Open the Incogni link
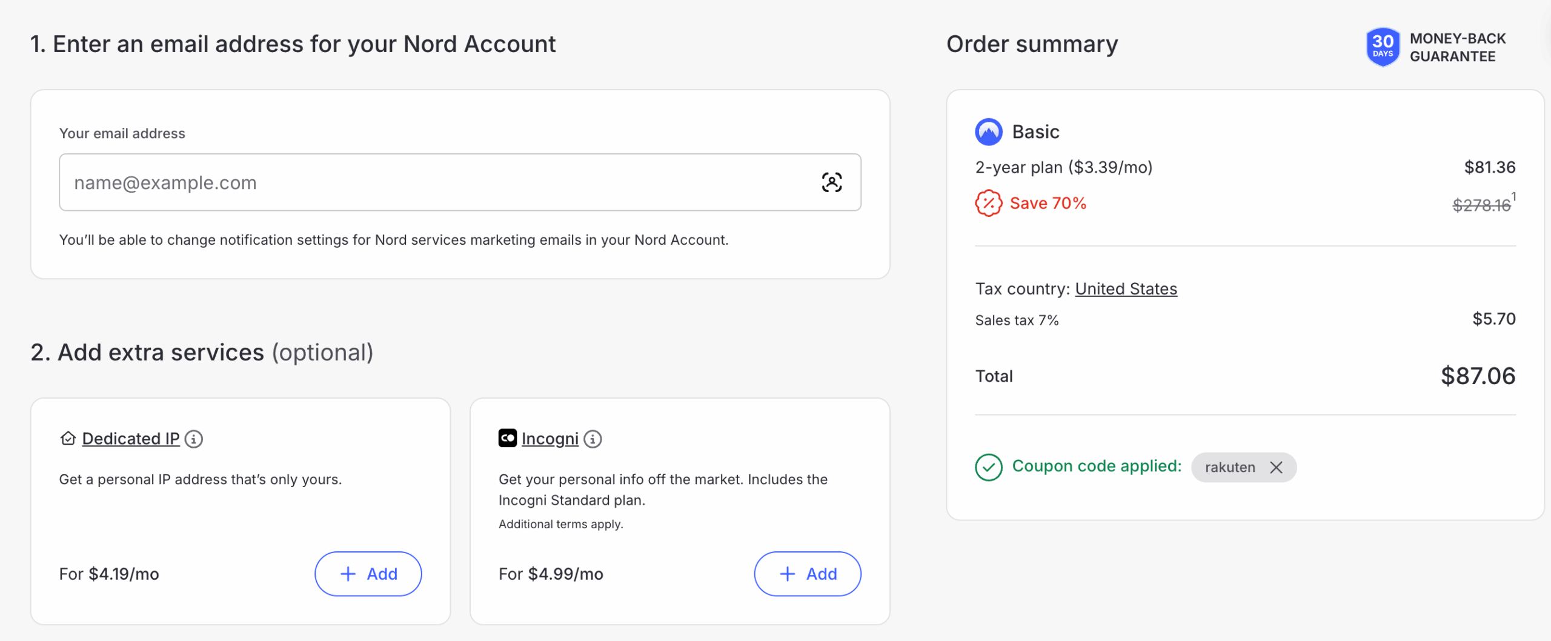Screen dimensions: 1551x641 pyautogui.click(x=550, y=439)
